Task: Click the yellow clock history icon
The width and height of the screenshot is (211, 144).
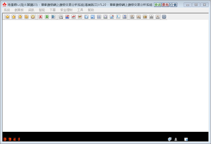Action: coord(33,17)
